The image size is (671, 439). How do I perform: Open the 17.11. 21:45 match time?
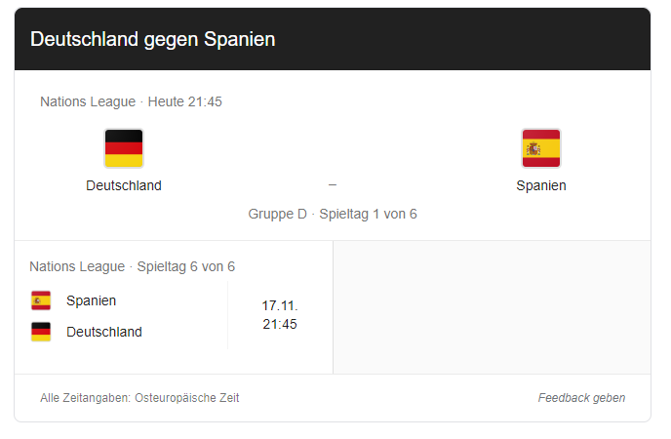(x=280, y=315)
